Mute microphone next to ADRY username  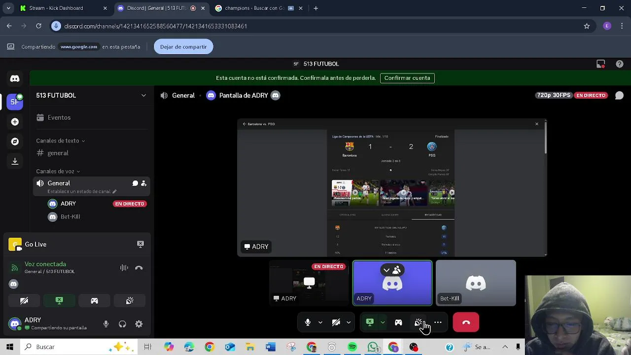pyautogui.click(x=105, y=324)
